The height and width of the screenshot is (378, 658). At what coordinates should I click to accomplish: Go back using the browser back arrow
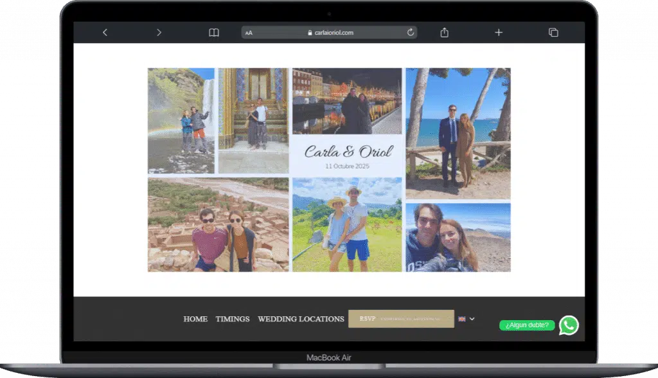[x=105, y=32]
